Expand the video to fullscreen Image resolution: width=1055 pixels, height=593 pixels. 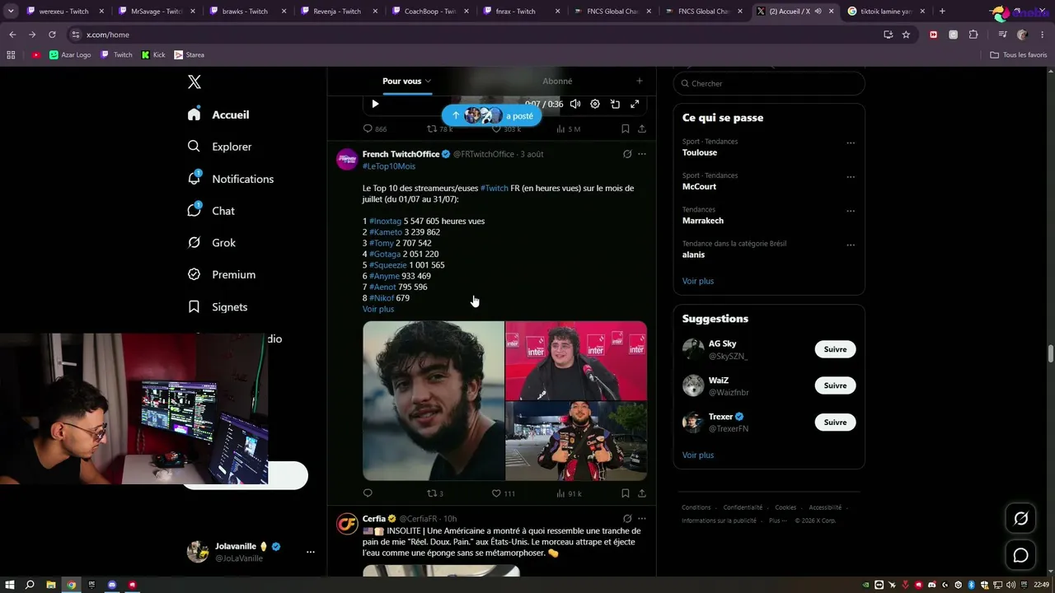[x=635, y=104]
